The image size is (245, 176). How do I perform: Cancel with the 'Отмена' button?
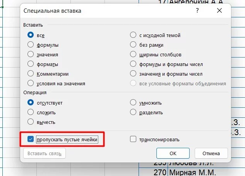[x=211, y=153]
